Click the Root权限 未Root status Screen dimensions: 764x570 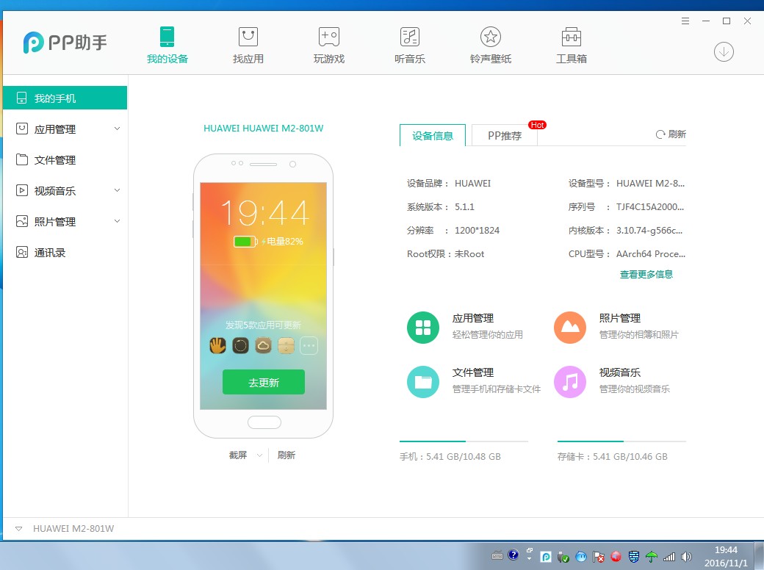click(469, 254)
